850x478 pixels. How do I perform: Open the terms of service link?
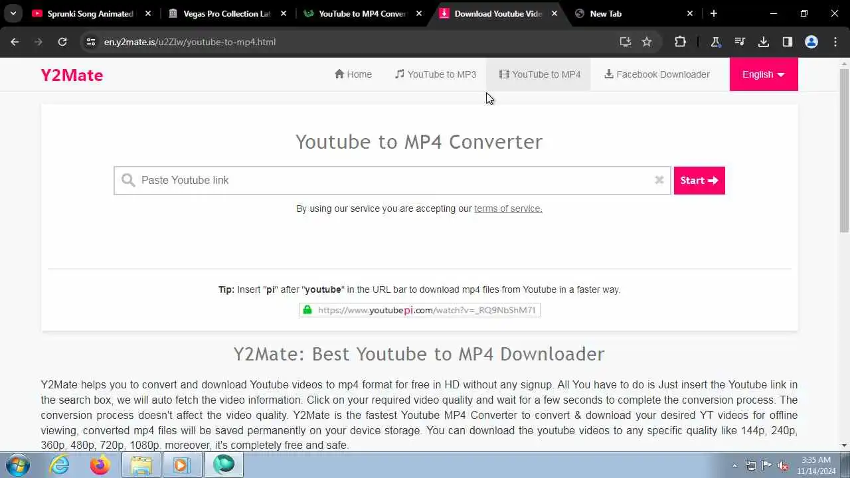(508, 208)
